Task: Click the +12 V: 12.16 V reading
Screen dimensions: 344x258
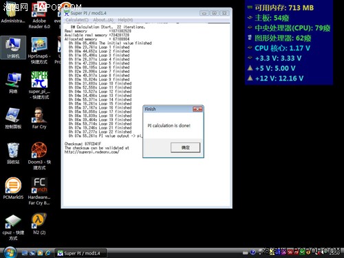Action: tap(279, 78)
